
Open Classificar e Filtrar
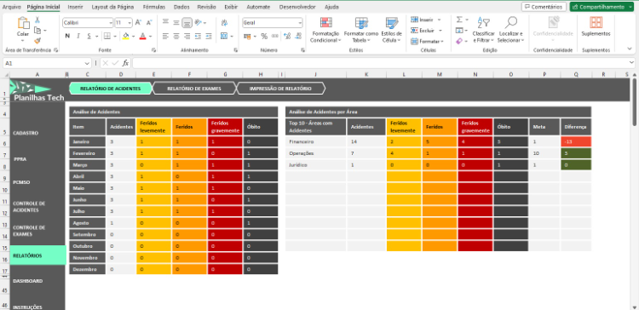[483, 30]
